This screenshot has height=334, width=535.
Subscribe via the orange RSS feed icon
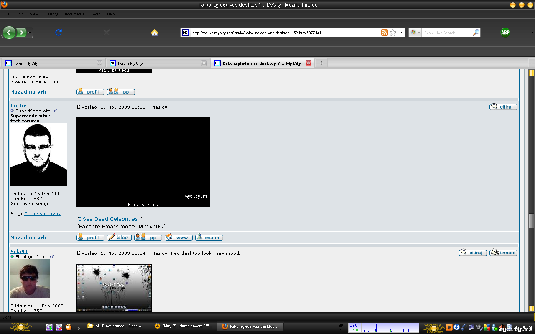[385, 33]
